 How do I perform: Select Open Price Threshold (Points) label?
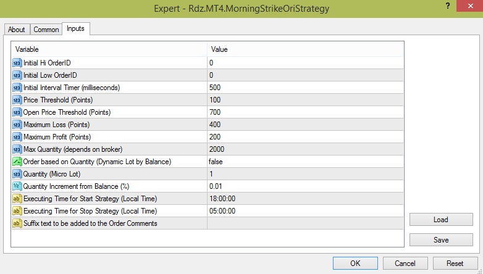click(x=67, y=112)
